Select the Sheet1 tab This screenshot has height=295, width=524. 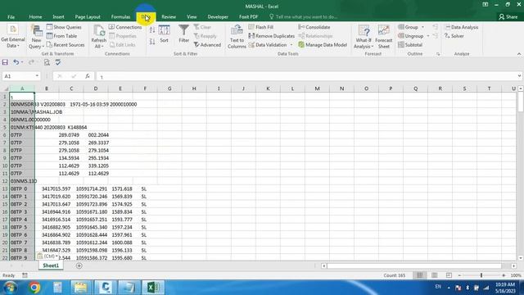(51, 265)
